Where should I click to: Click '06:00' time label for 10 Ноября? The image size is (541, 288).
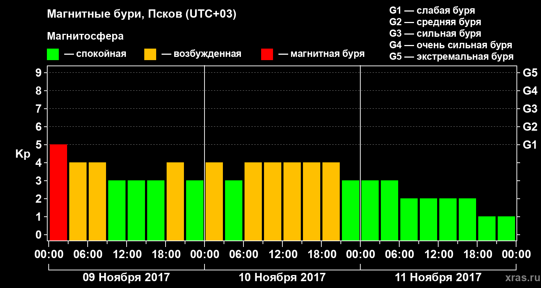pyautogui.click(x=243, y=255)
